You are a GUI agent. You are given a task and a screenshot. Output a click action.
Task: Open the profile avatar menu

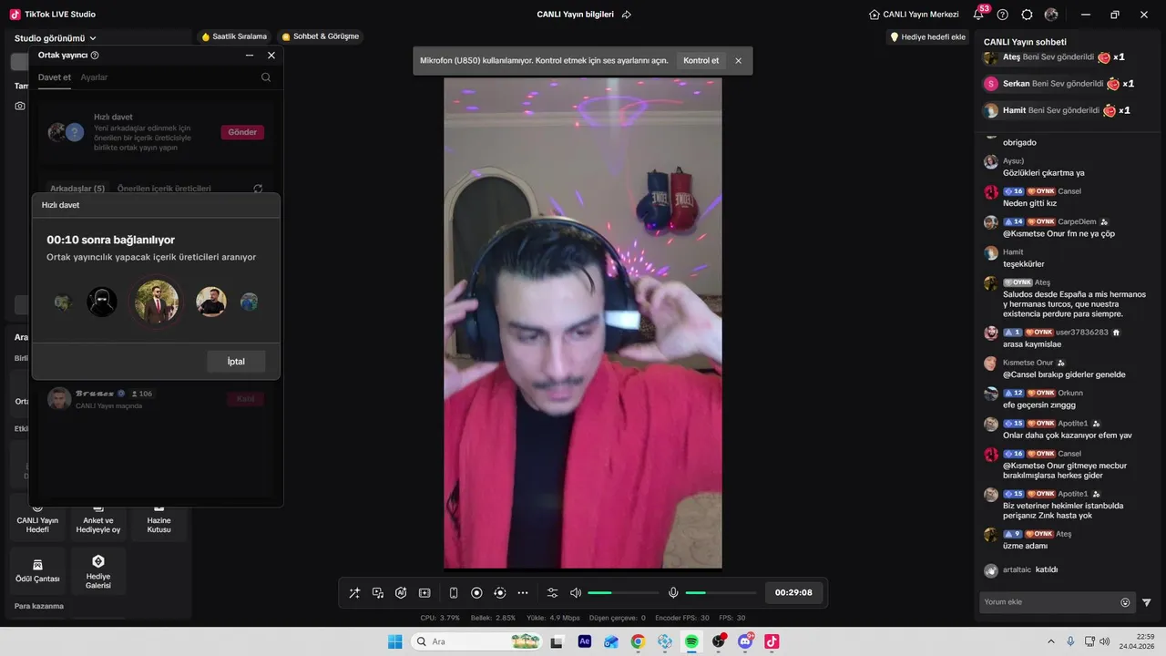coord(1051,15)
